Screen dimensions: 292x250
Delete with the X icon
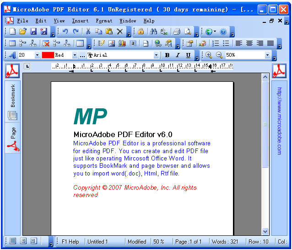point(120,32)
